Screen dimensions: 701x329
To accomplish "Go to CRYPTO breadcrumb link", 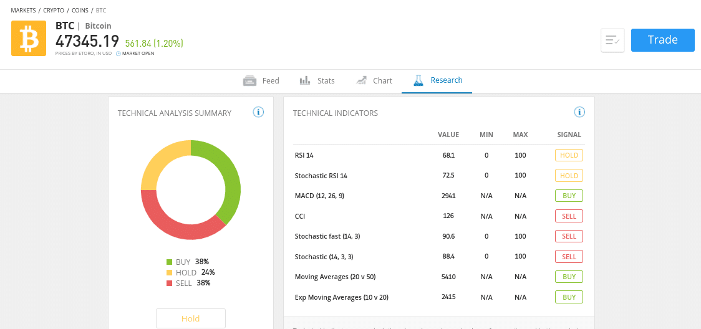I will click(x=54, y=10).
